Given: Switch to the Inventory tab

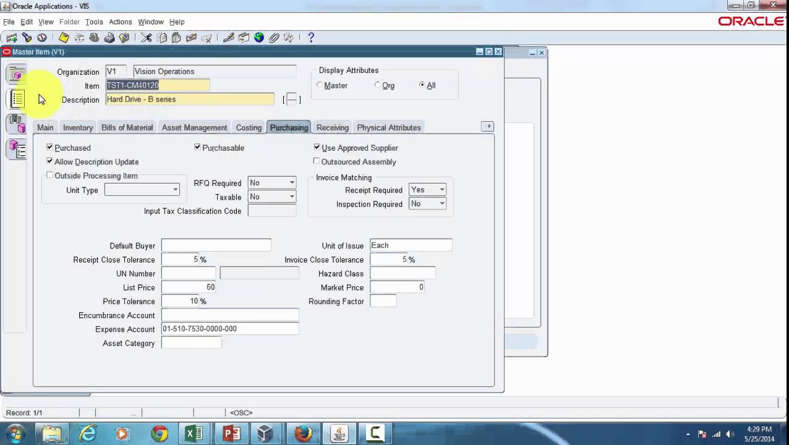Looking at the screenshot, I should tap(78, 127).
